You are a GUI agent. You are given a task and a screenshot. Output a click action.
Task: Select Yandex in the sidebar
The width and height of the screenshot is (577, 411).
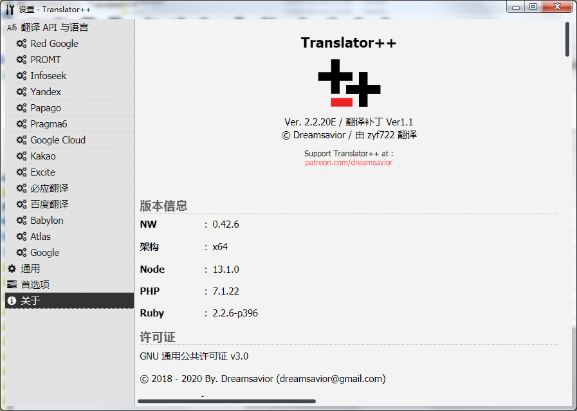pyautogui.click(x=69, y=91)
